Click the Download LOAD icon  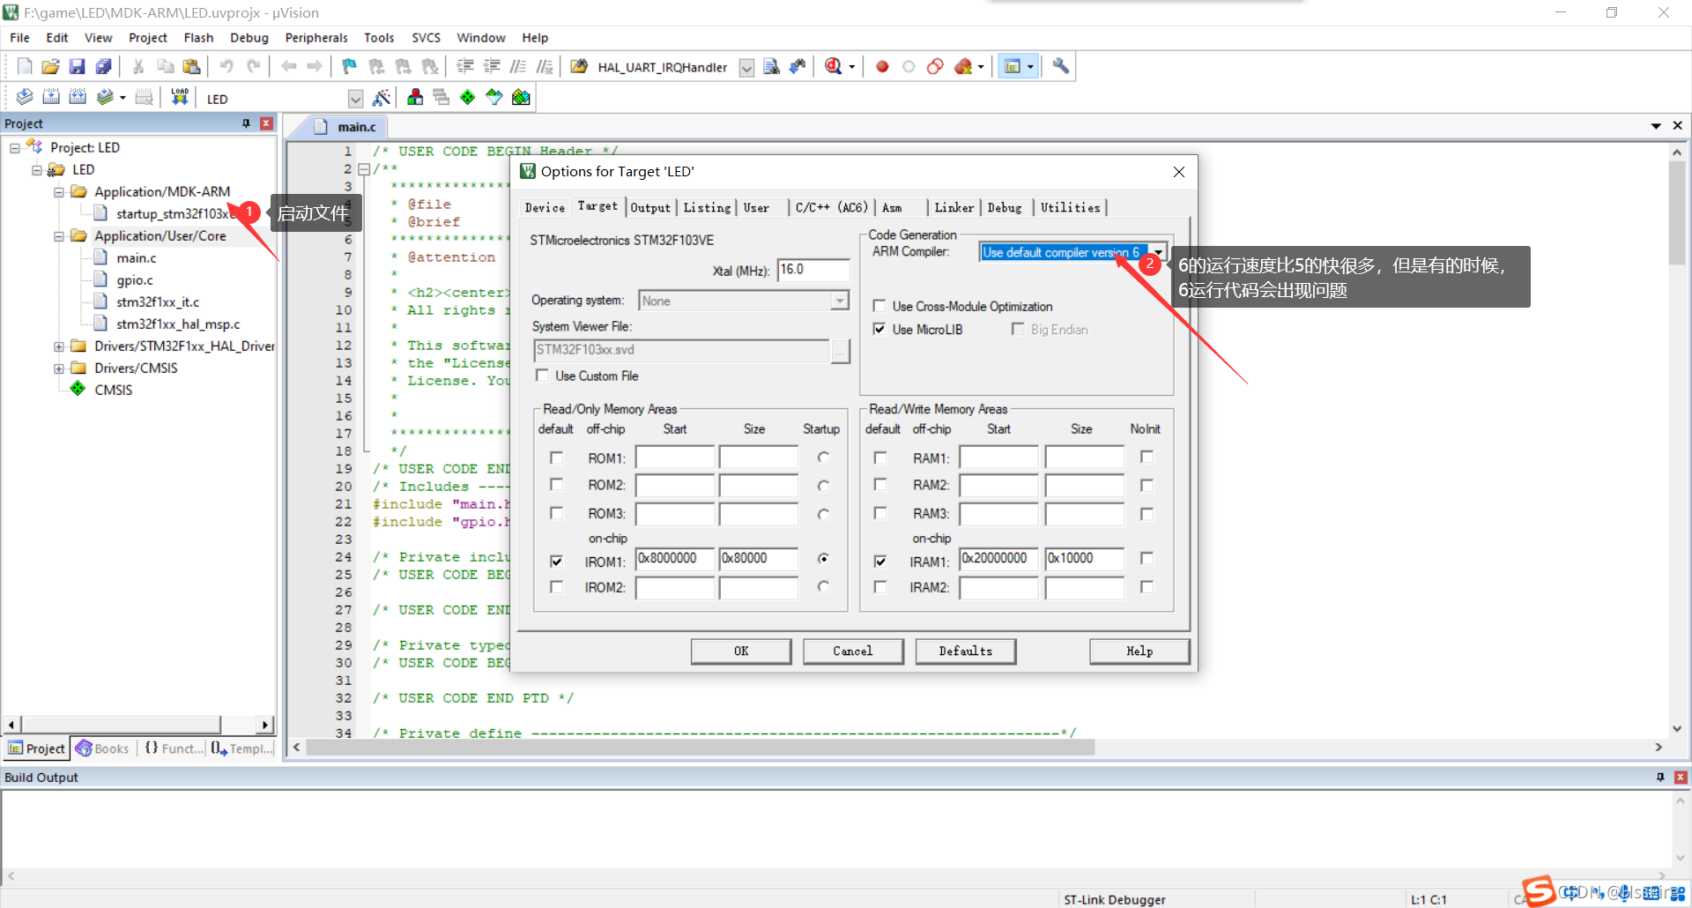point(180,97)
